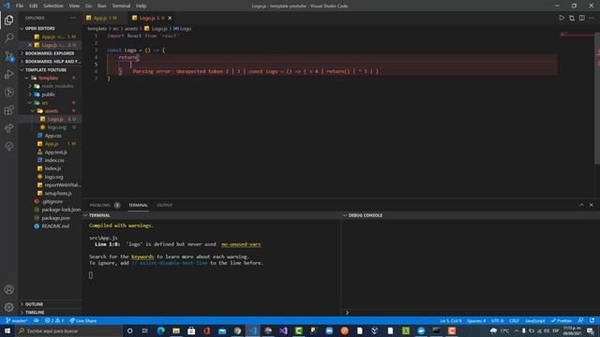Open App.css in file tree
600x337 pixels.
tap(52, 136)
